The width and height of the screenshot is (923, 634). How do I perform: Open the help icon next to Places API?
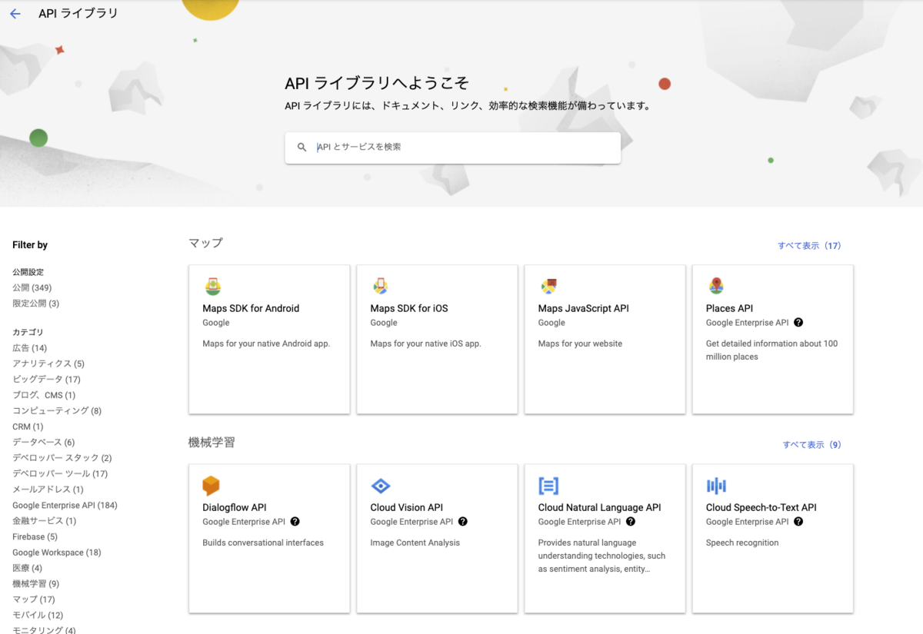(x=798, y=322)
